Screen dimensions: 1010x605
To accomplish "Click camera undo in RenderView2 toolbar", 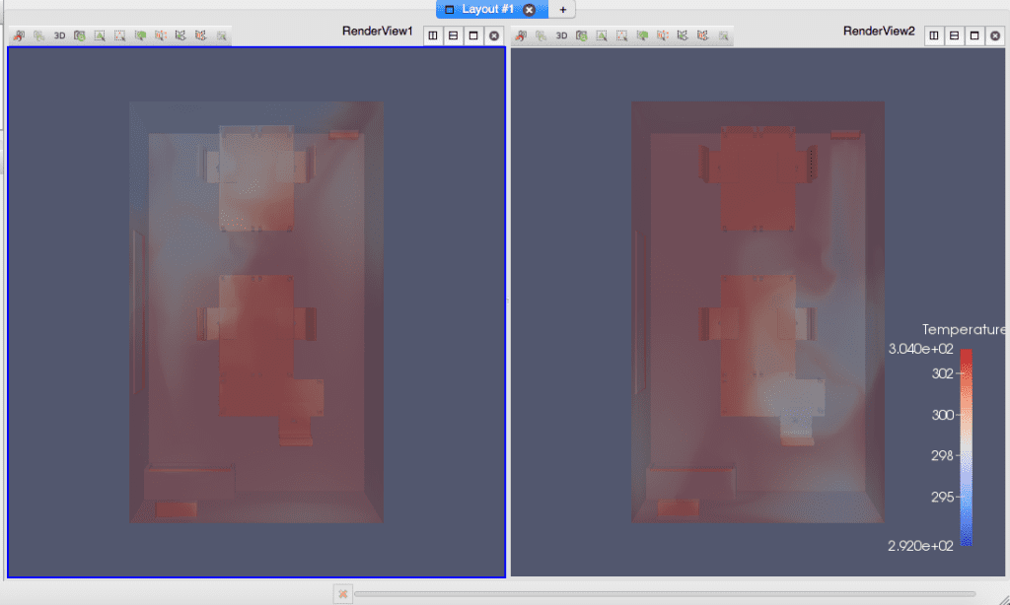I will [x=521, y=35].
